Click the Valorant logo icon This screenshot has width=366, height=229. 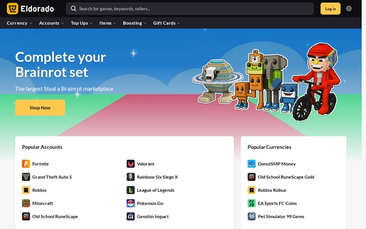pyautogui.click(x=130, y=164)
